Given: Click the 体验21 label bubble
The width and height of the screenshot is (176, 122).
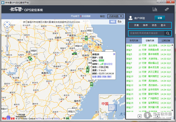Looking at the screenshot, I should coord(72,111).
